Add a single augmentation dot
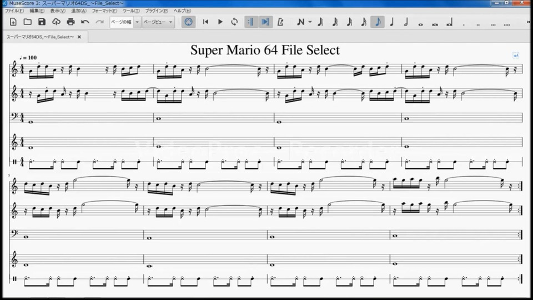The image size is (533, 300). [x=464, y=25]
